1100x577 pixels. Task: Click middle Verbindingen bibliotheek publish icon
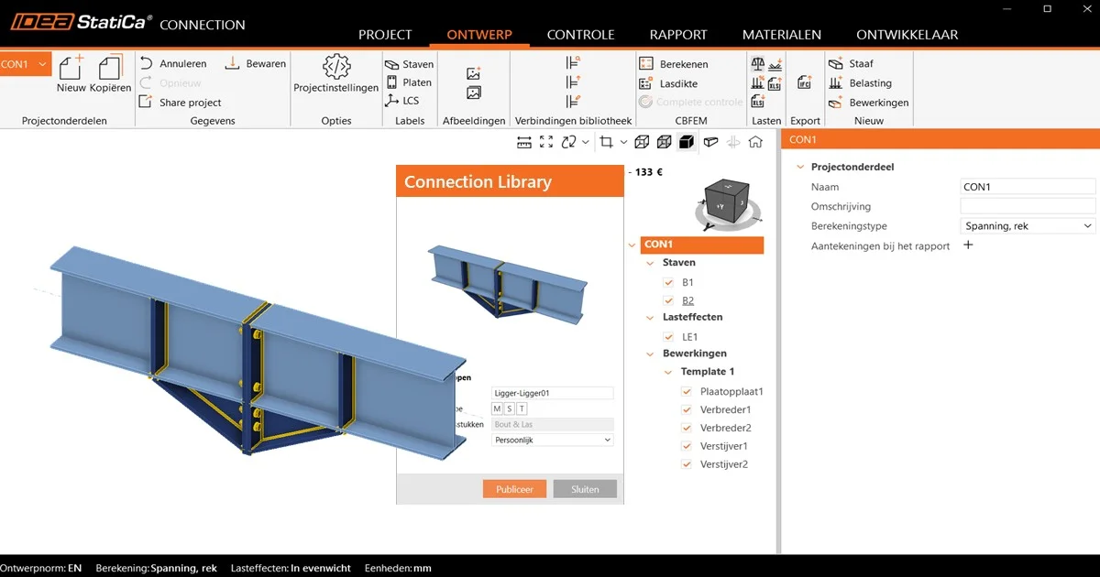[x=573, y=82]
